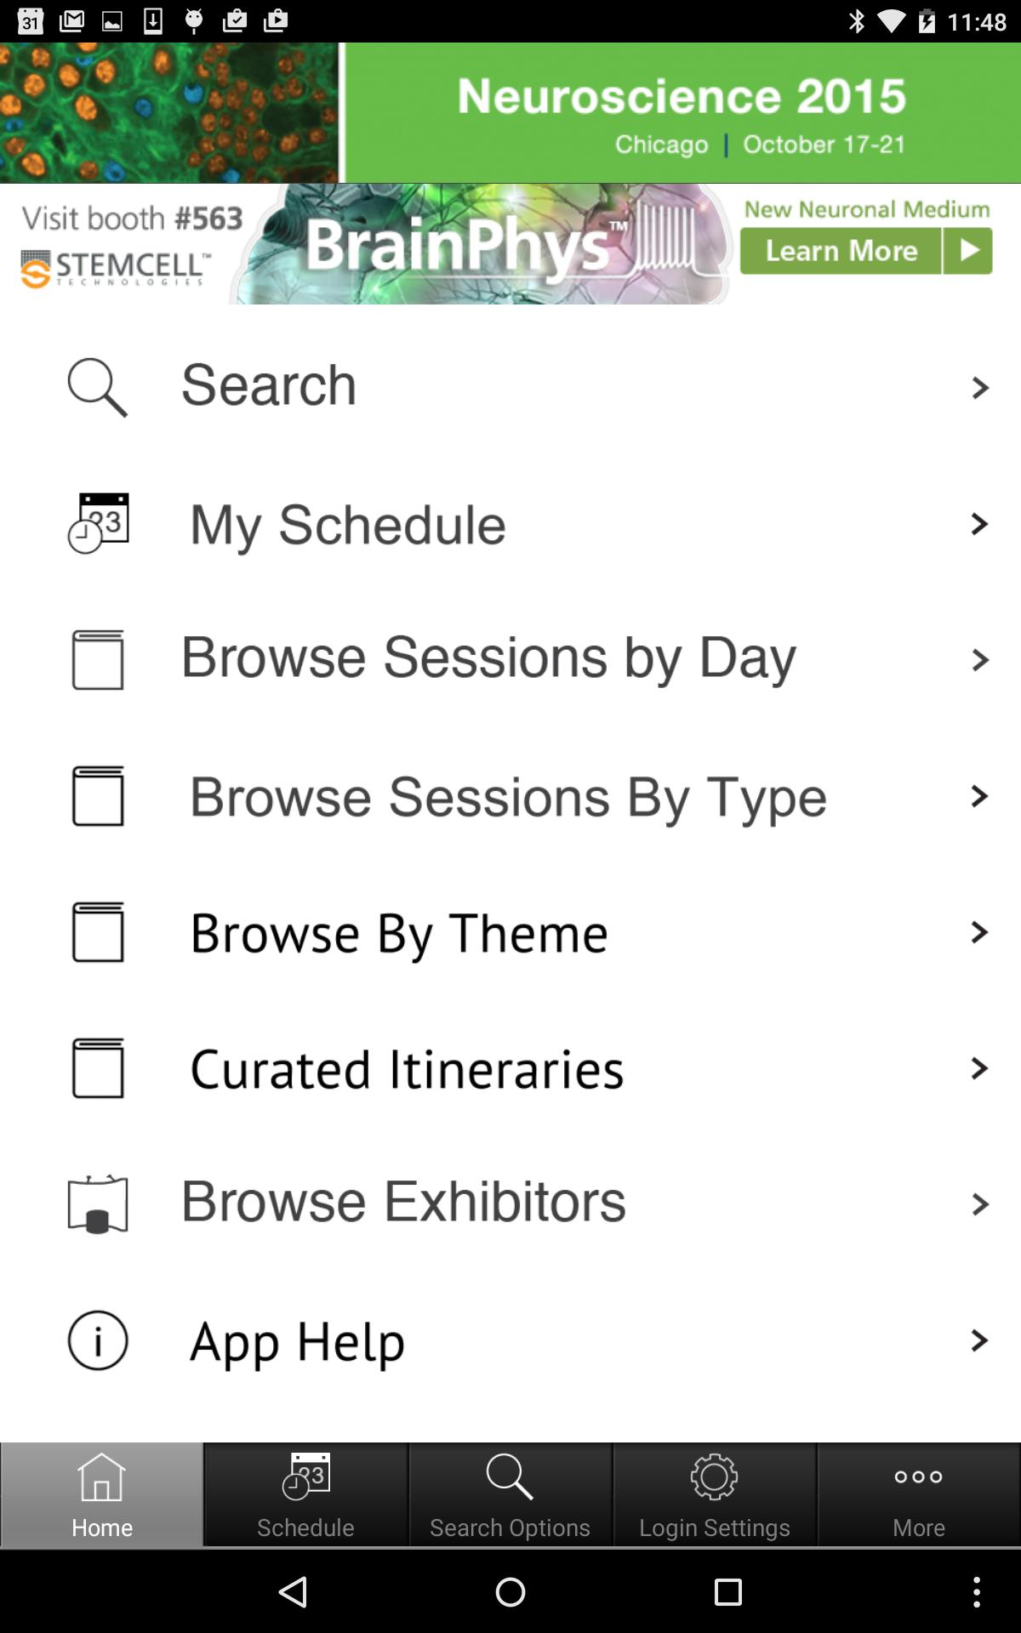1021x1633 pixels.
Task: Switch to the Schedule tab
Action: [306, 1495]
